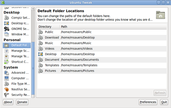Select the Pictures folder row
Screen dimensions: 171x108
[x=102, y=71]
